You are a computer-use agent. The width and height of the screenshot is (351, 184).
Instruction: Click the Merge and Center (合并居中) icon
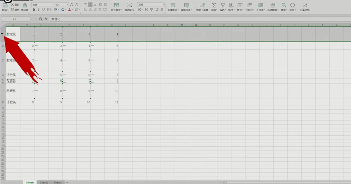coord(116,5)
